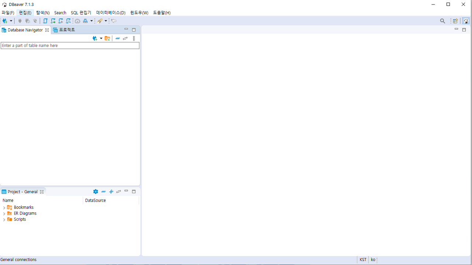Expand the Scripts folder

[x=4, y=220]
